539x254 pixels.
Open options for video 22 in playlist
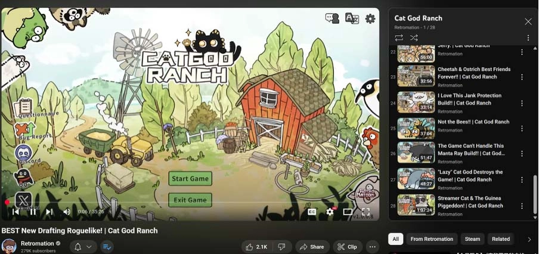point(522,52)
